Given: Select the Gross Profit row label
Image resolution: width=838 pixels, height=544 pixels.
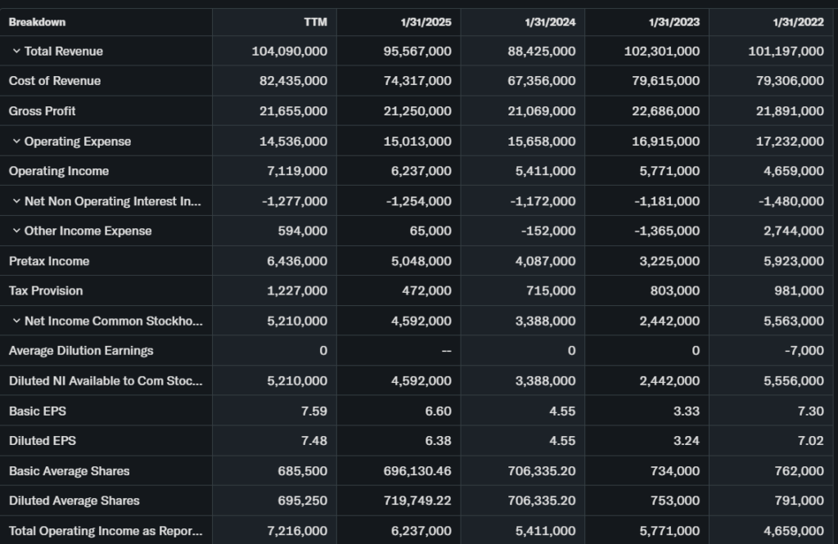Looking at the screenshot, I should 43,111.
